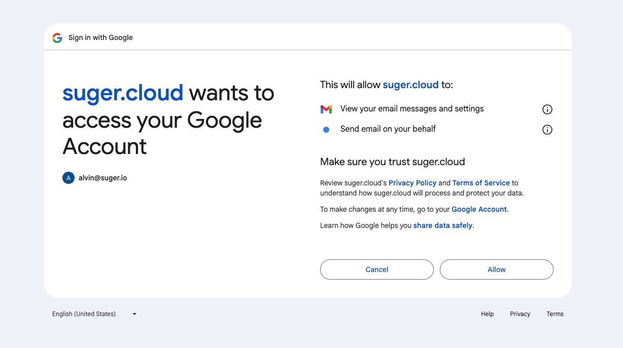This screenshot has height=348, width=623.
Task: Click Allow to grant access
Action: (x=496, y=269)
